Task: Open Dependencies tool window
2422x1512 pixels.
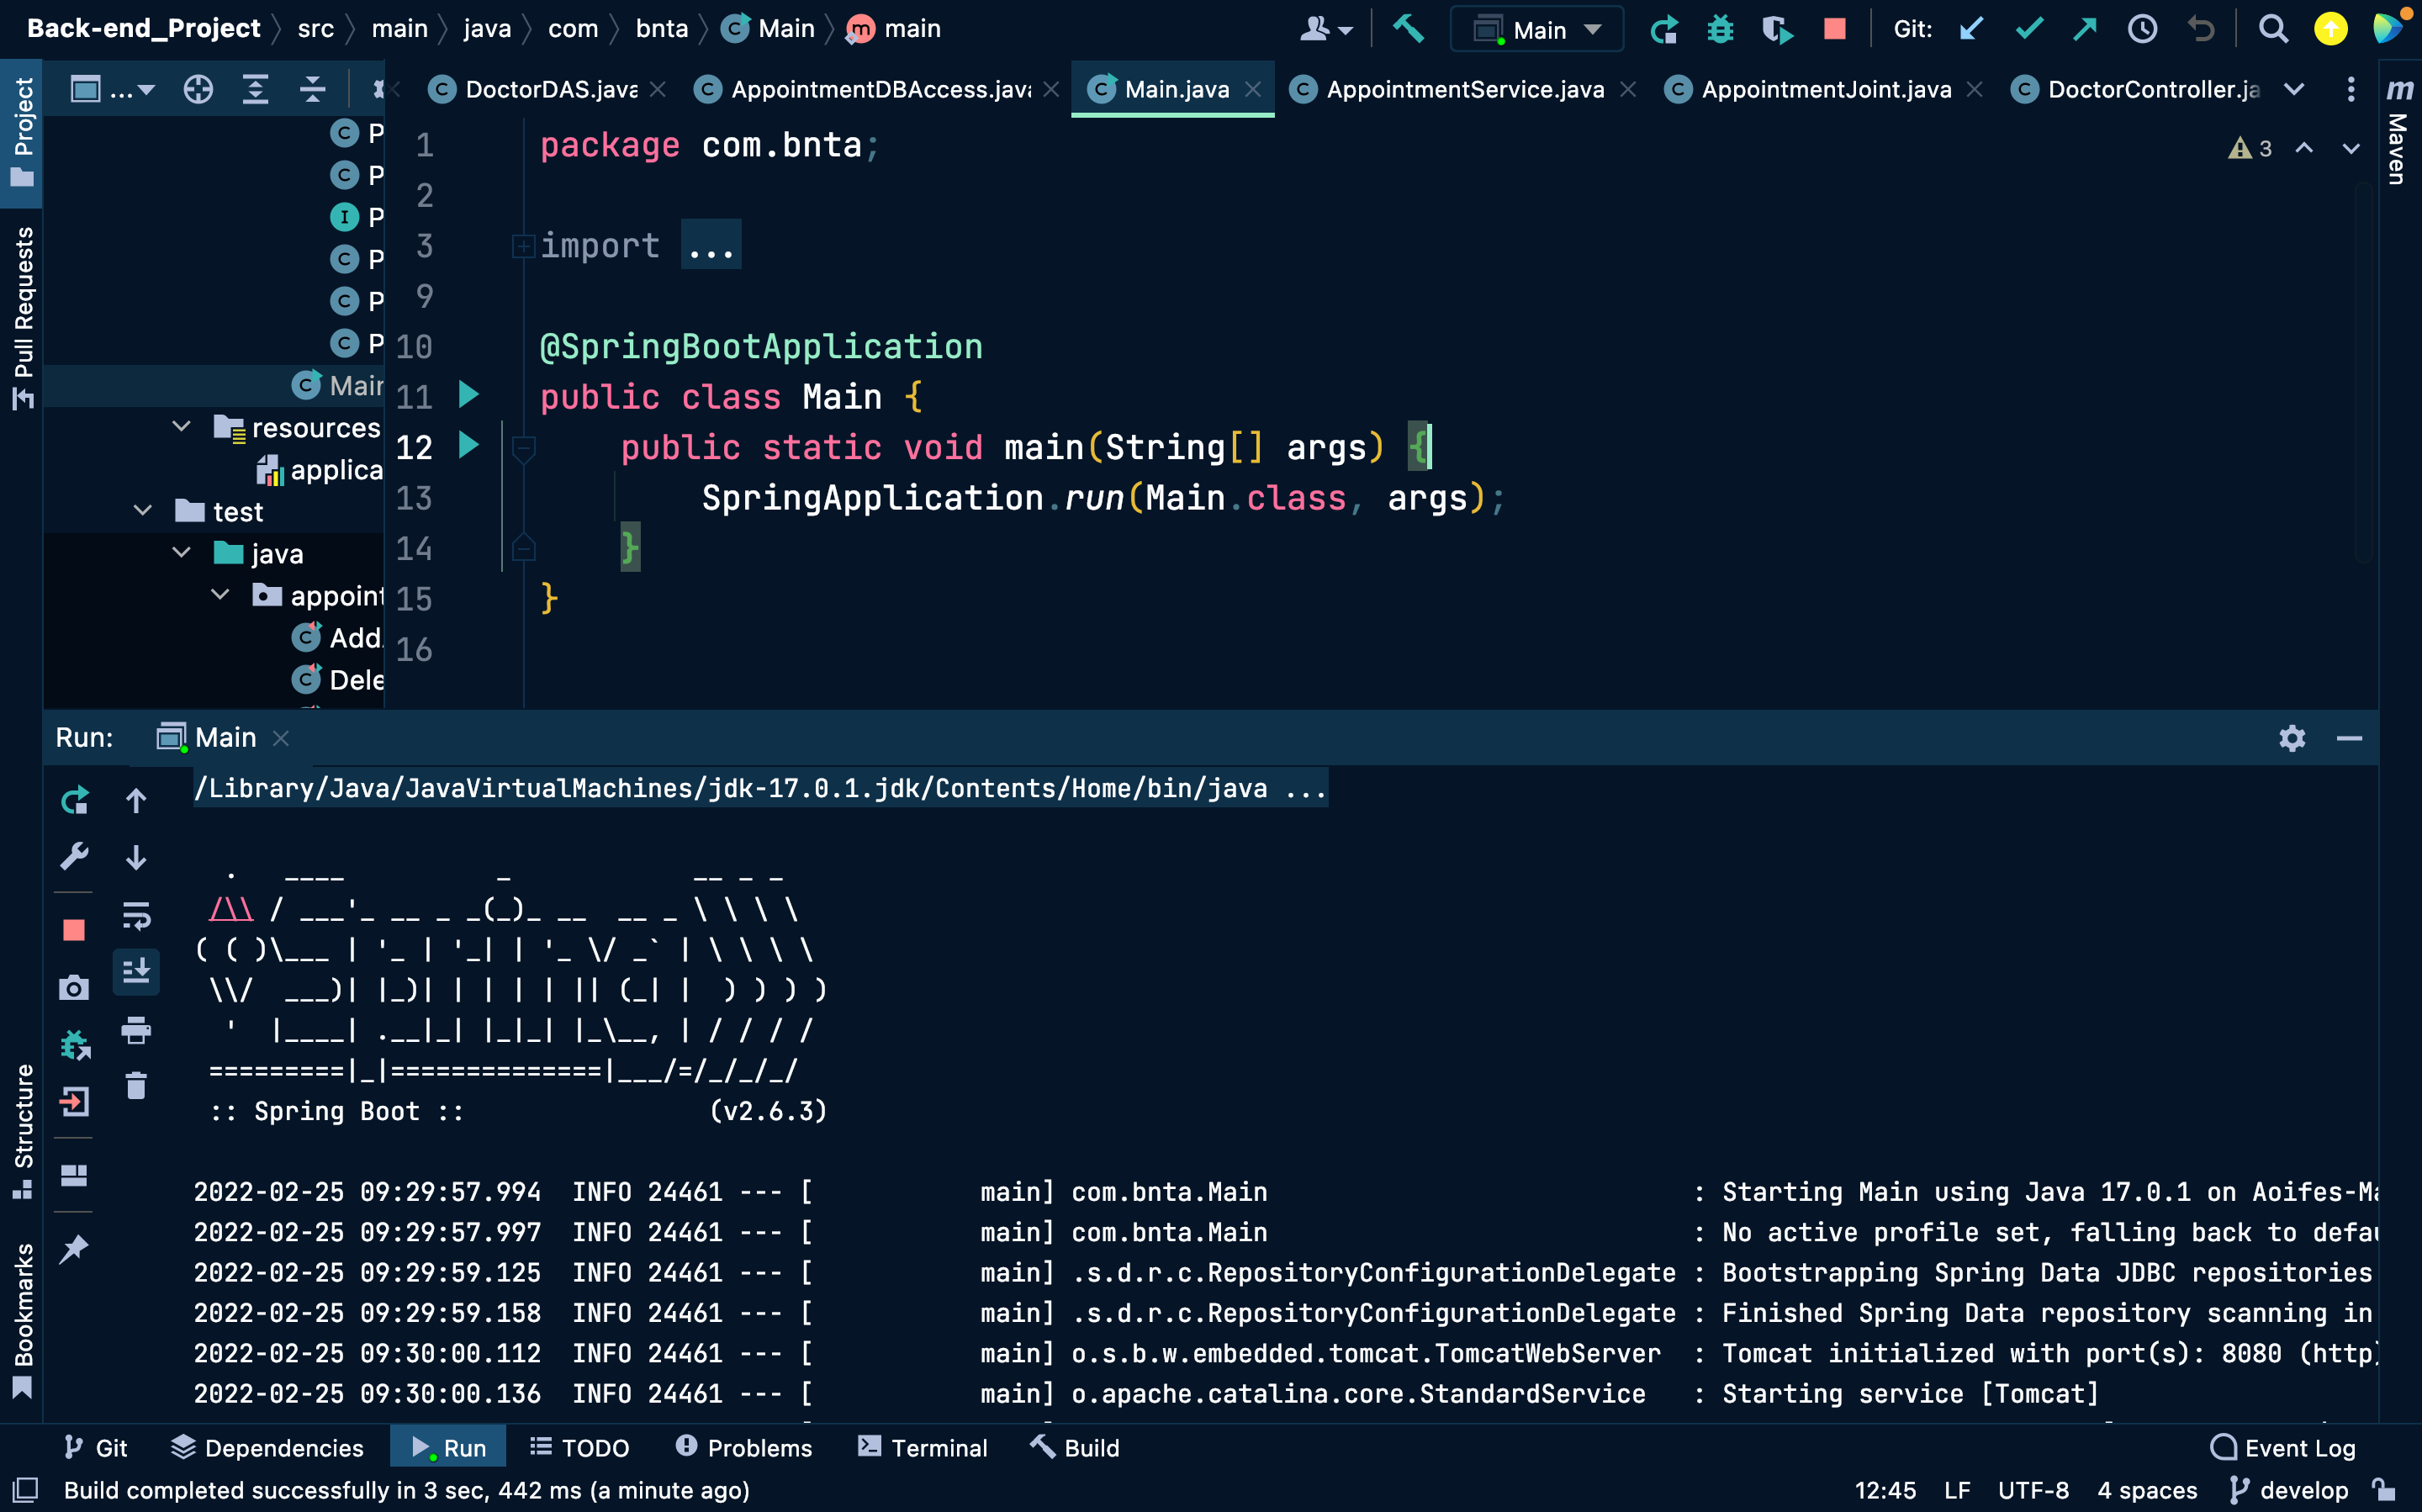Action: point(266,1447)
